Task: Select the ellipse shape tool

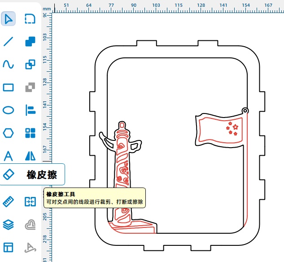Action: click(x=9, y=110)
